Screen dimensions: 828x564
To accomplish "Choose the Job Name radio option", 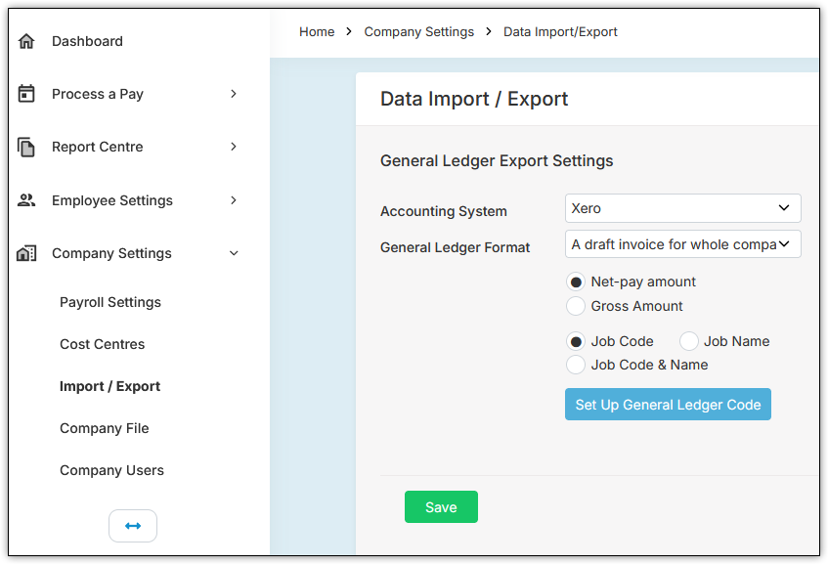I will (x=689, y=341).
